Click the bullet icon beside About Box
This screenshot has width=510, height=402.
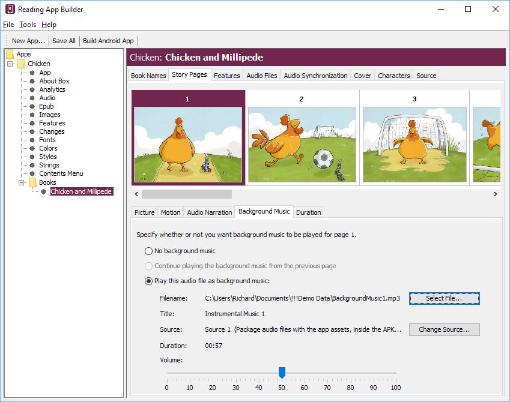pyautogui.click(x=32, y=81)
